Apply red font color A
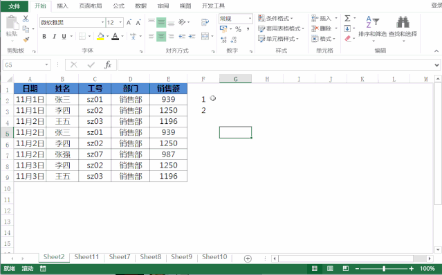442x275 pixels. coord(115,37)
